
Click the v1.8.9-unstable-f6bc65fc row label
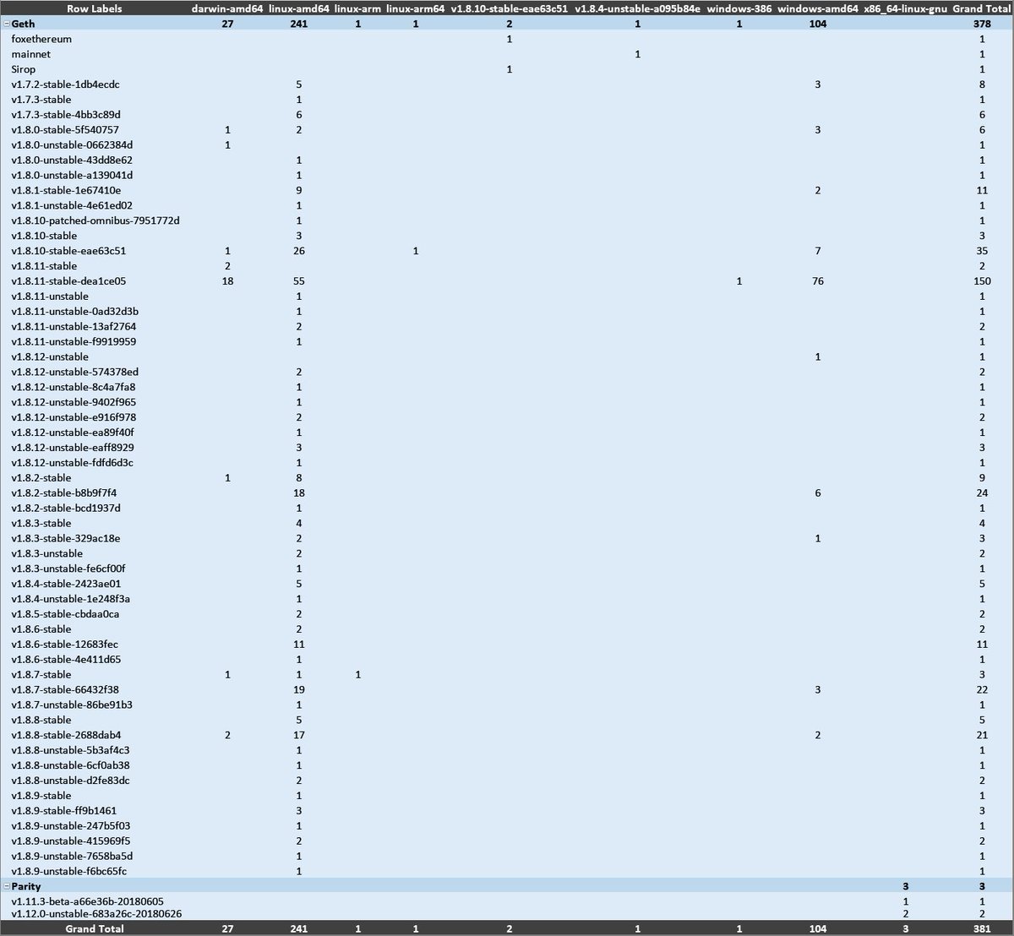click(69, 871)
